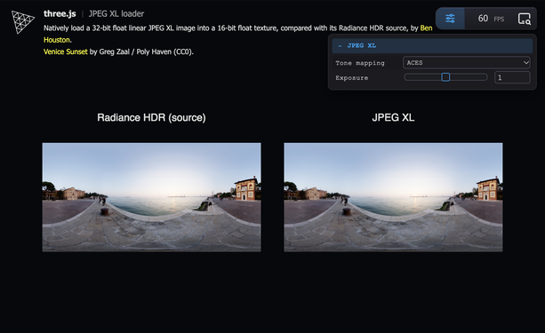Toggle the settings sliders panel icon
545x333 pixels.
click(450, 19)
